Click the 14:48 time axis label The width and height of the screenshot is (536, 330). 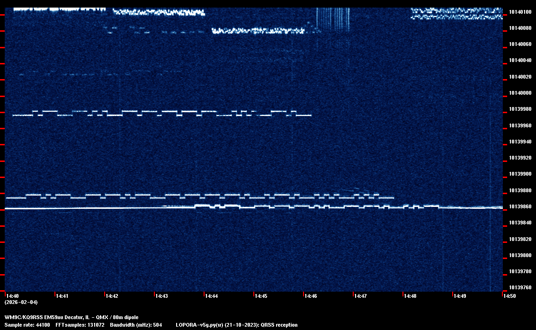pos(410,296)
